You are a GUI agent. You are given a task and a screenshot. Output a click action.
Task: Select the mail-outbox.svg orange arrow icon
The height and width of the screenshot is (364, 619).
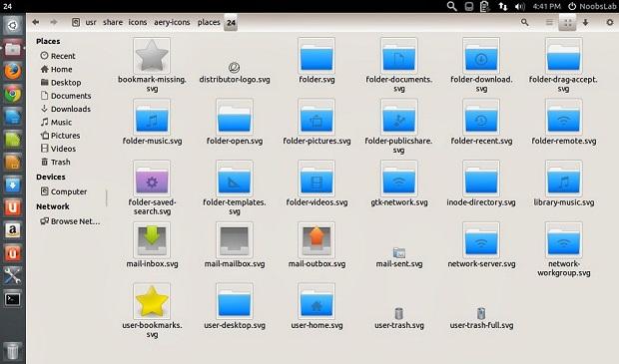[316, 240]
